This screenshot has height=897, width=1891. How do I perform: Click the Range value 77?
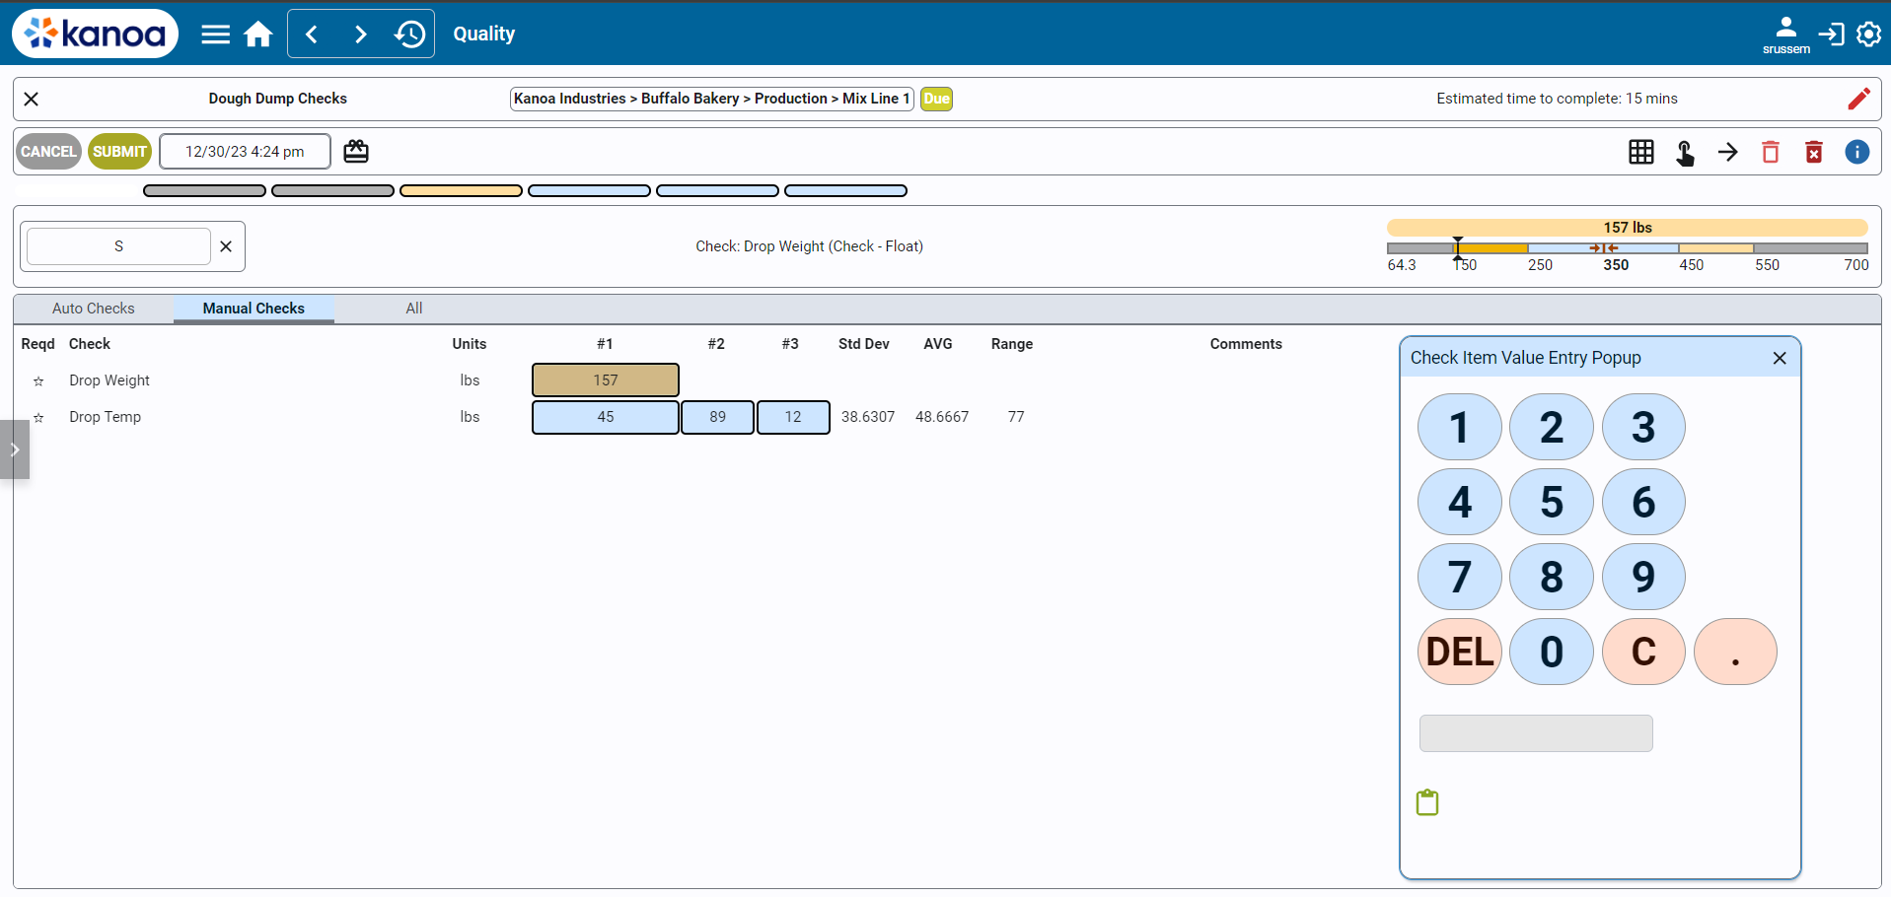point(1016,417)
